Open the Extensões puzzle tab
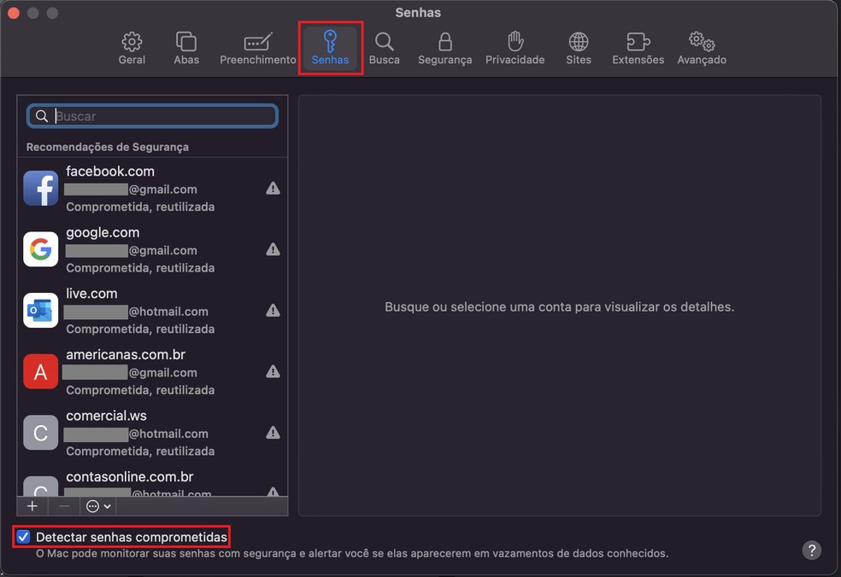The image size is (841, 577). click(638, 48)
